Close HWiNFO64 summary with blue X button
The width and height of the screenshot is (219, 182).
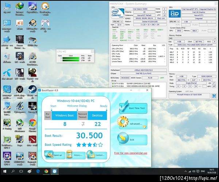coord(214,96)
